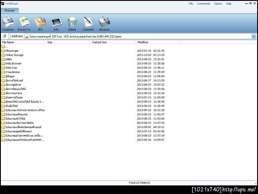Select the Web Browser folder name
This screenshot has width=258, height=194.
click(13, 63)
